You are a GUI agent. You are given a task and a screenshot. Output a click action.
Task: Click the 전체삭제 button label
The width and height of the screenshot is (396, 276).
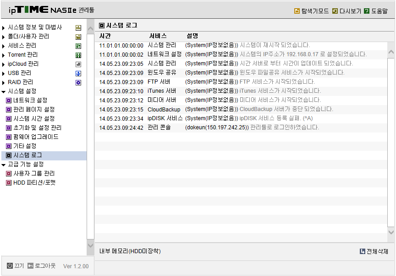click(377, 251)
